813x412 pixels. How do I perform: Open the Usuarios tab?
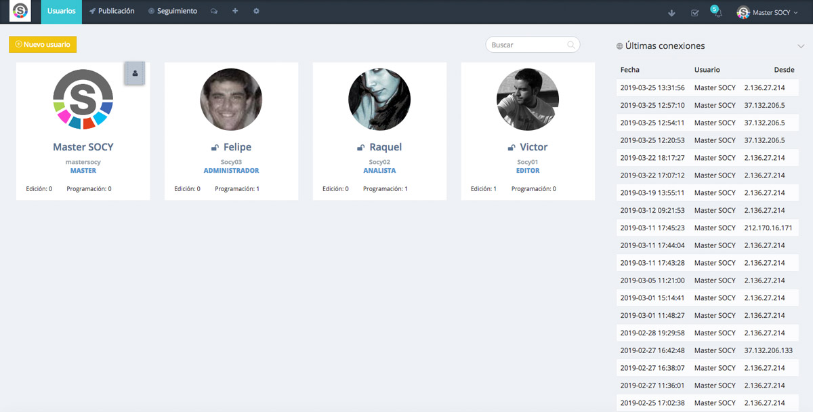62,12
